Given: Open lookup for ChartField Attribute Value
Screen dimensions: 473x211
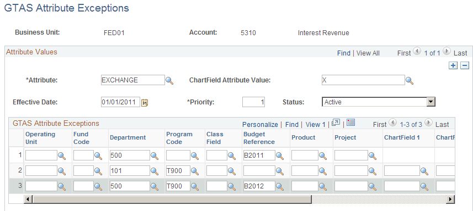Looking at the screenshot, I should coord(410,80).
